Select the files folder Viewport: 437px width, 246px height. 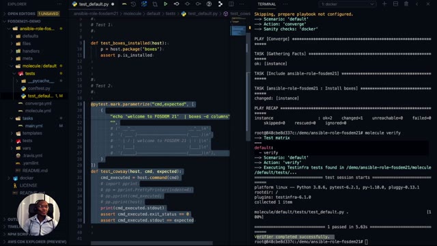point(27,44)
